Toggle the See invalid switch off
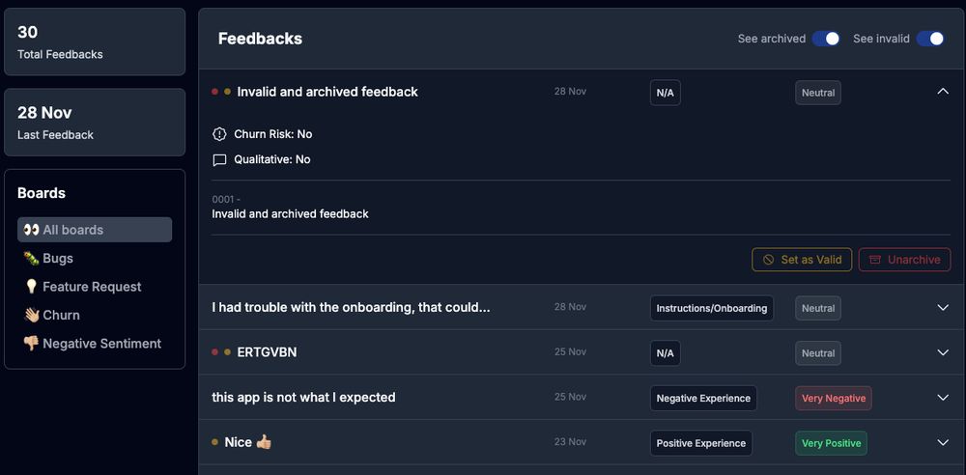The height and width of the screenshot is (475, 966). (930, 39)
